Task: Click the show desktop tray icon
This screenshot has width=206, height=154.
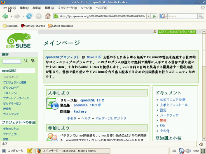Action: [x=203, y=151]
